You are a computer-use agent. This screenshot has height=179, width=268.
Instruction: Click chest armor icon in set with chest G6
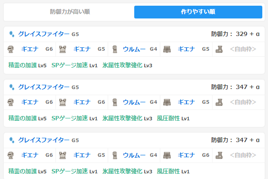63,102
